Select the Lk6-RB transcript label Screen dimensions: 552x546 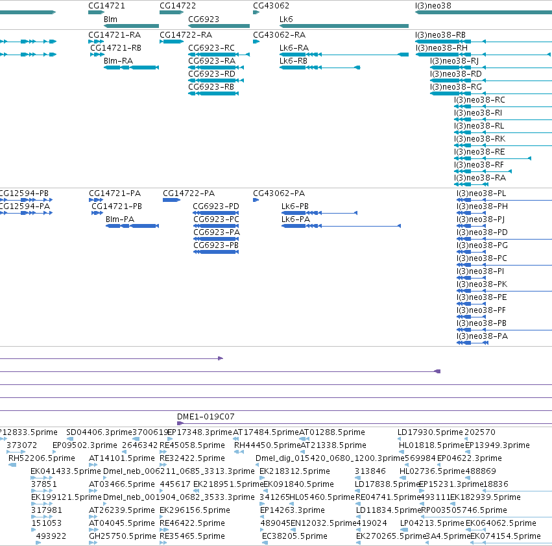coord(293,61)
